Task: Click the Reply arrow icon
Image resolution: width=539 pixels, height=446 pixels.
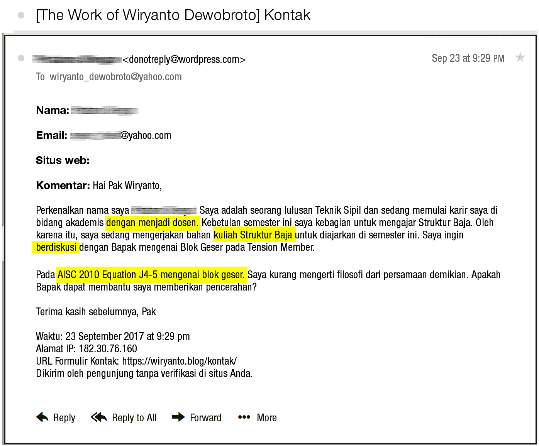Action: 42,417
